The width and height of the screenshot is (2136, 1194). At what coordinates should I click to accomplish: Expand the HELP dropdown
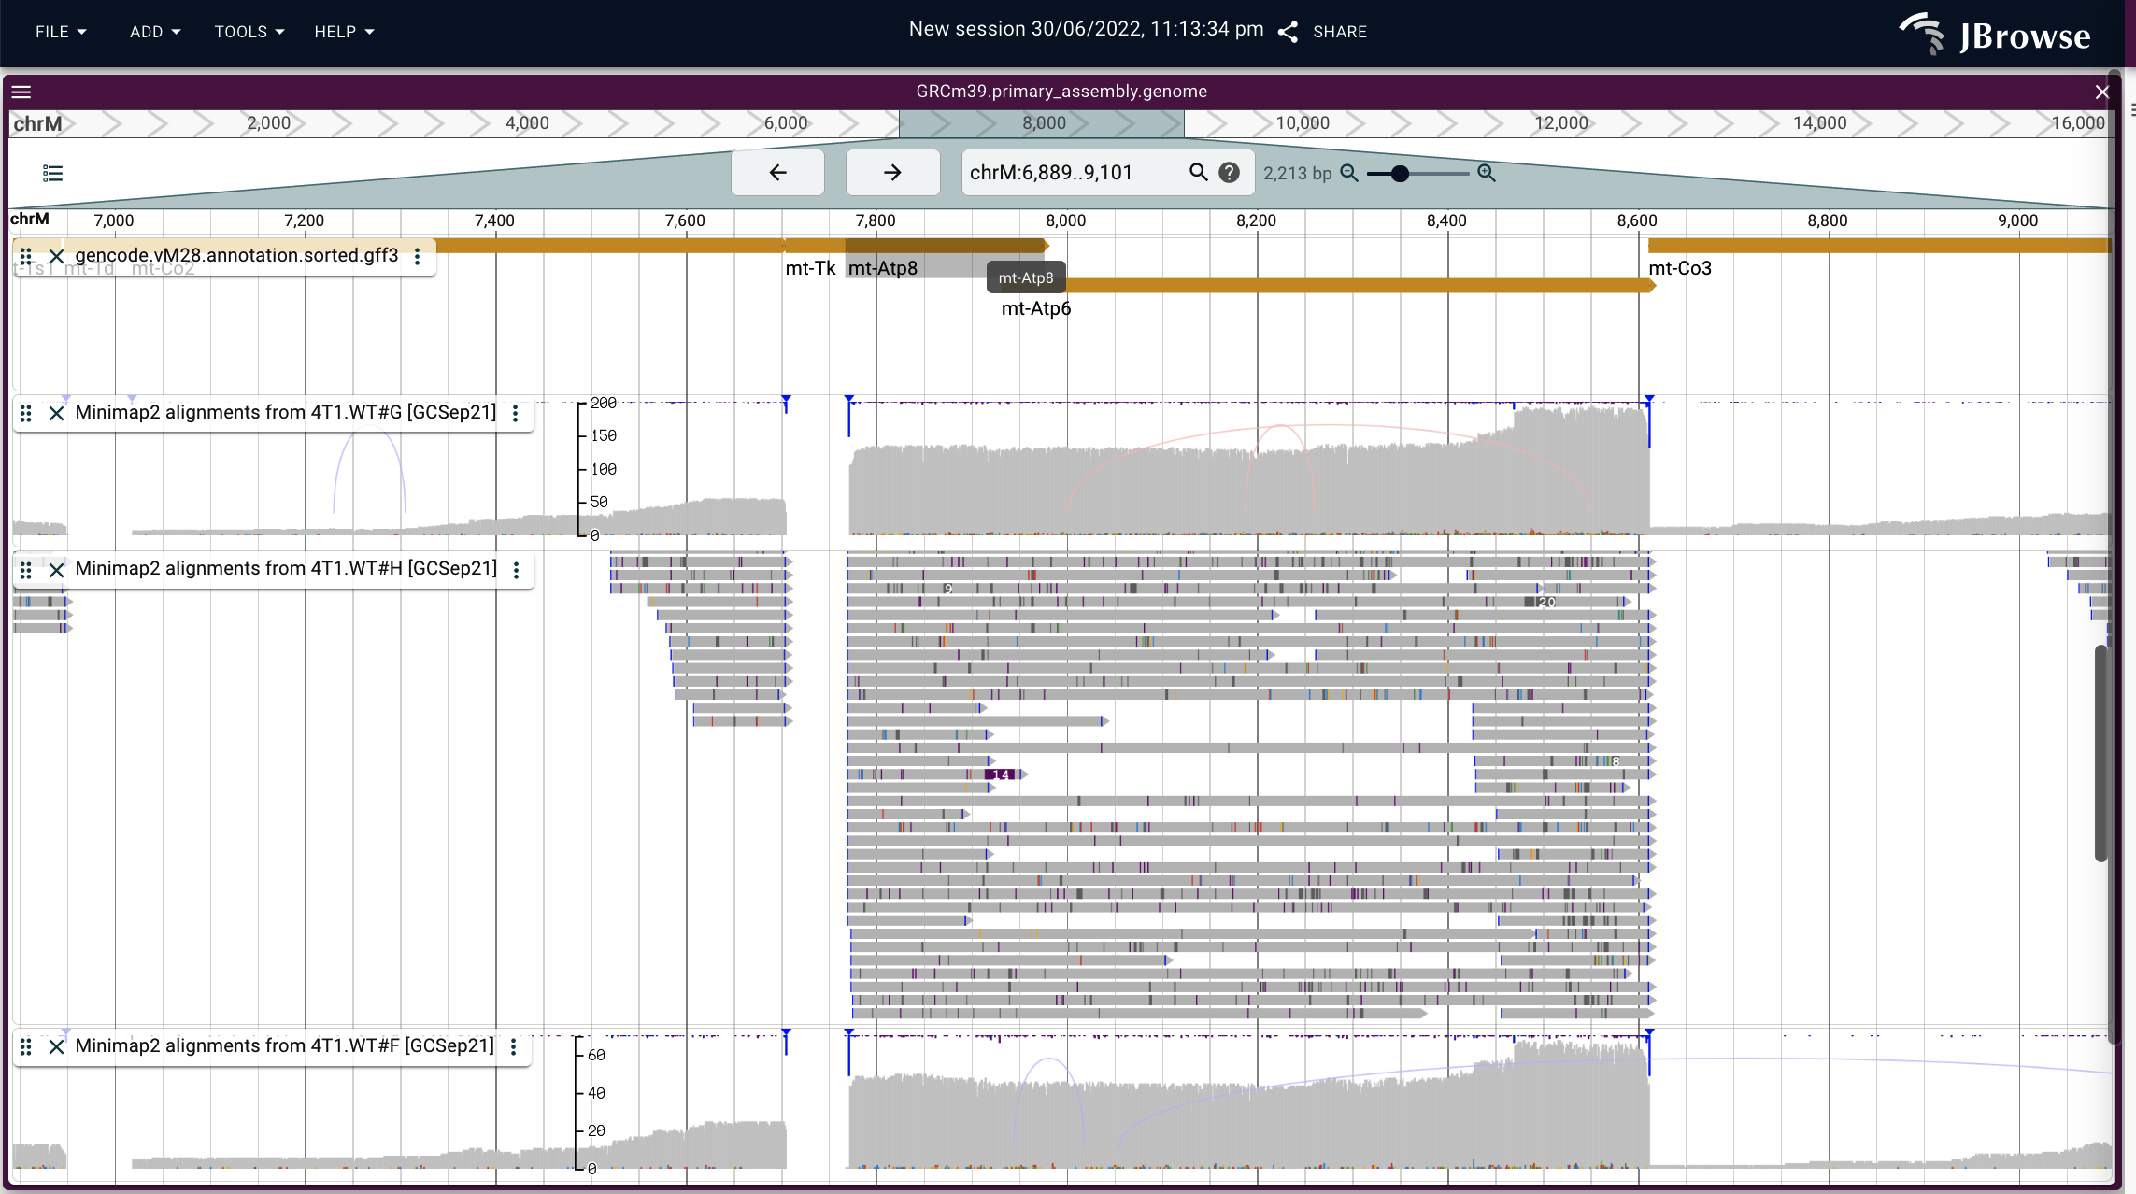(x=342, y=32)
